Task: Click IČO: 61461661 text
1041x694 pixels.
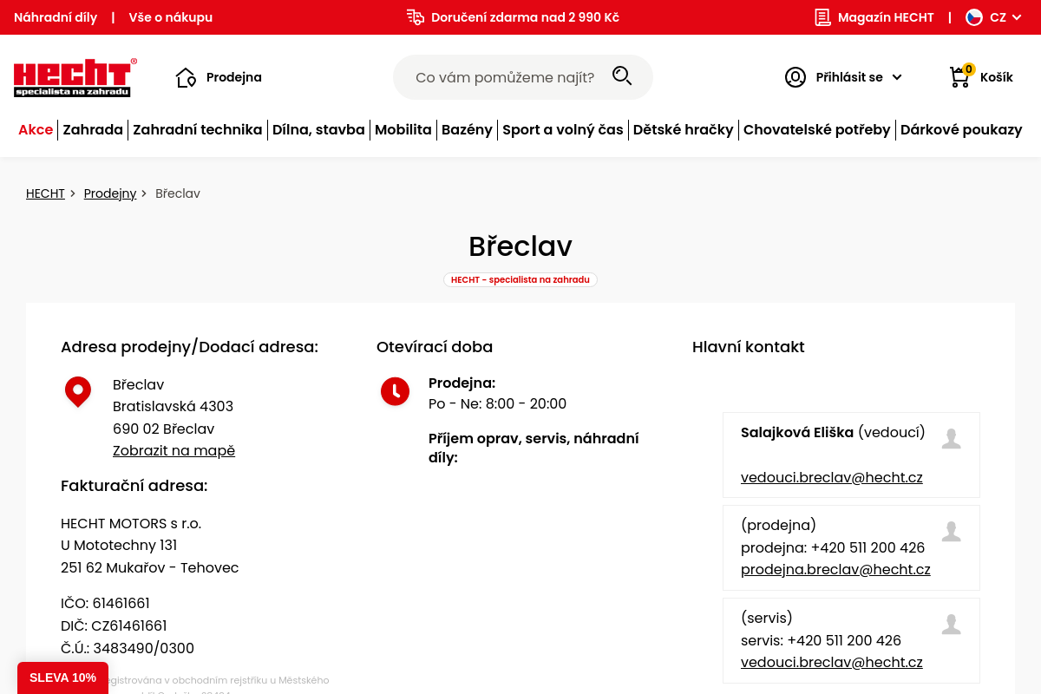Action: tap(105, 604)
